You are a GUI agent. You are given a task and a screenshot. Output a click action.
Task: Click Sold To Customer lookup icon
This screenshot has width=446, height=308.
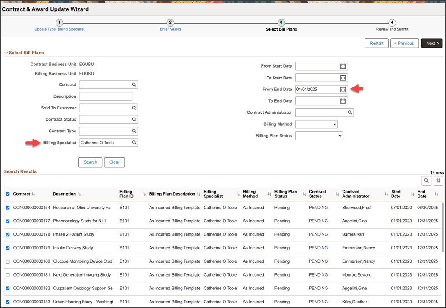coord(134,108)
